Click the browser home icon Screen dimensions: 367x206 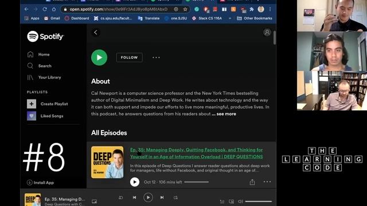[54, 9]
